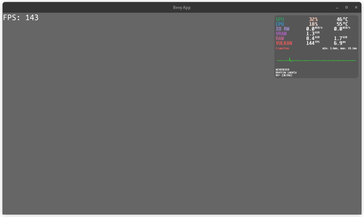Click the CPU load value 18%
Screen dimensions: 364x217
(x=313, y=24)
